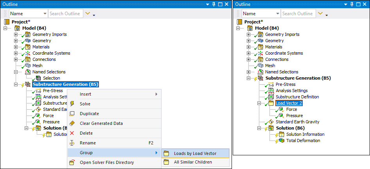Click Analysis Settings icon in right Outline
Viewport: 370px width, 169px height.
[x=271, y=91]
